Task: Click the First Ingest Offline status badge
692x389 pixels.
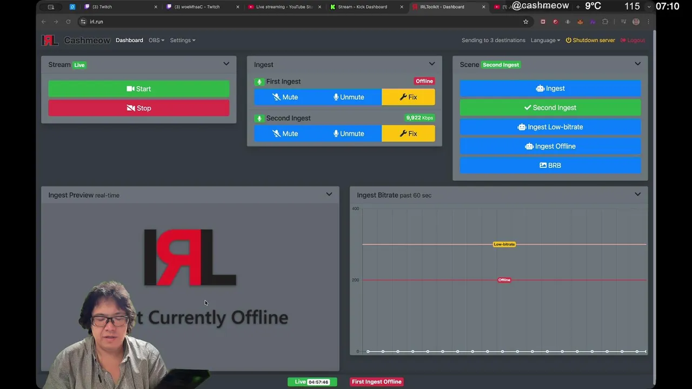Action: 377,381
